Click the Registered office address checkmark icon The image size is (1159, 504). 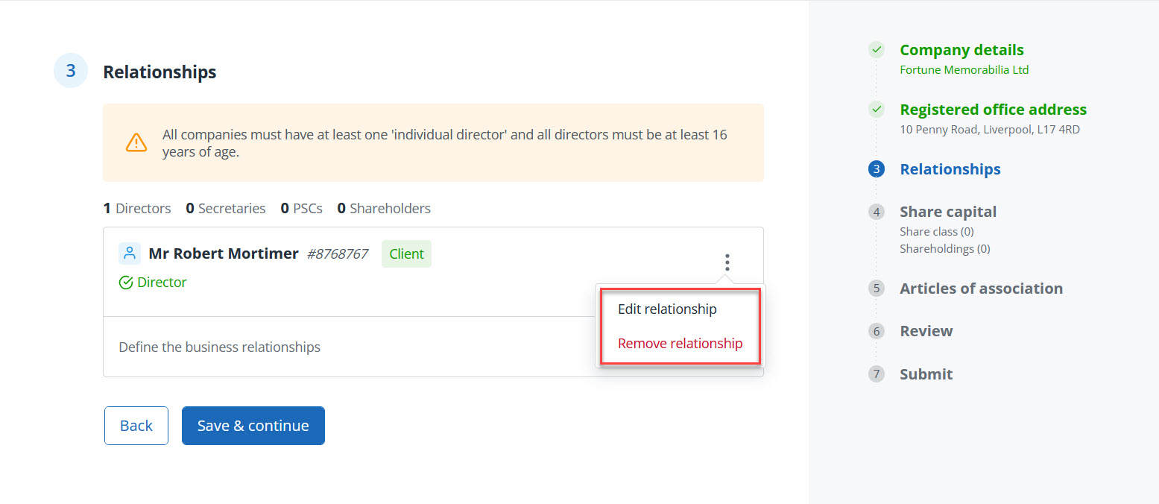pyautogui.click(x=877, y=110)
